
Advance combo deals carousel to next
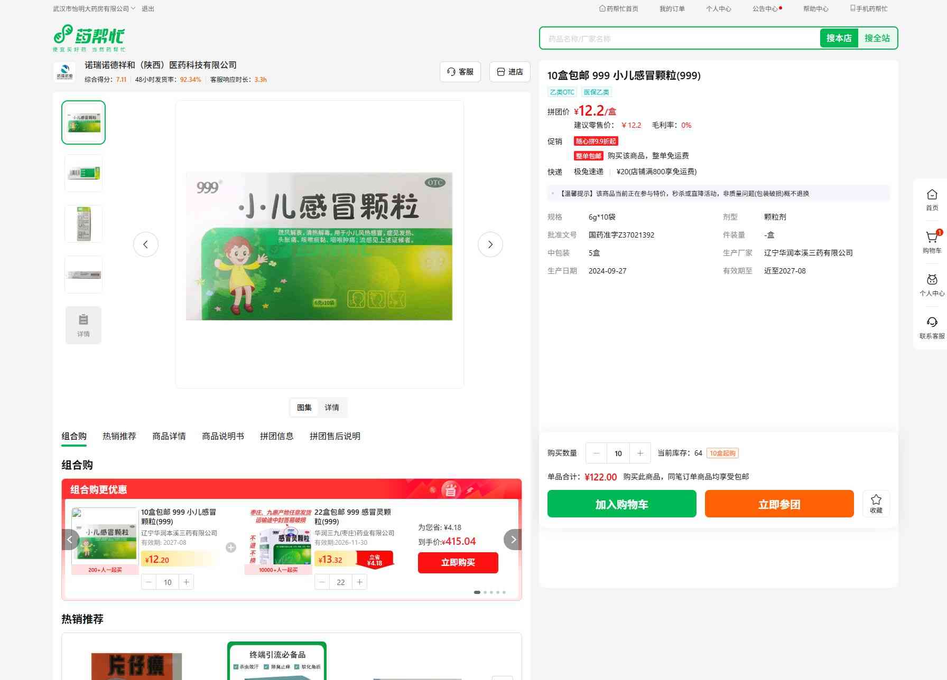click(x=513, y=540)
